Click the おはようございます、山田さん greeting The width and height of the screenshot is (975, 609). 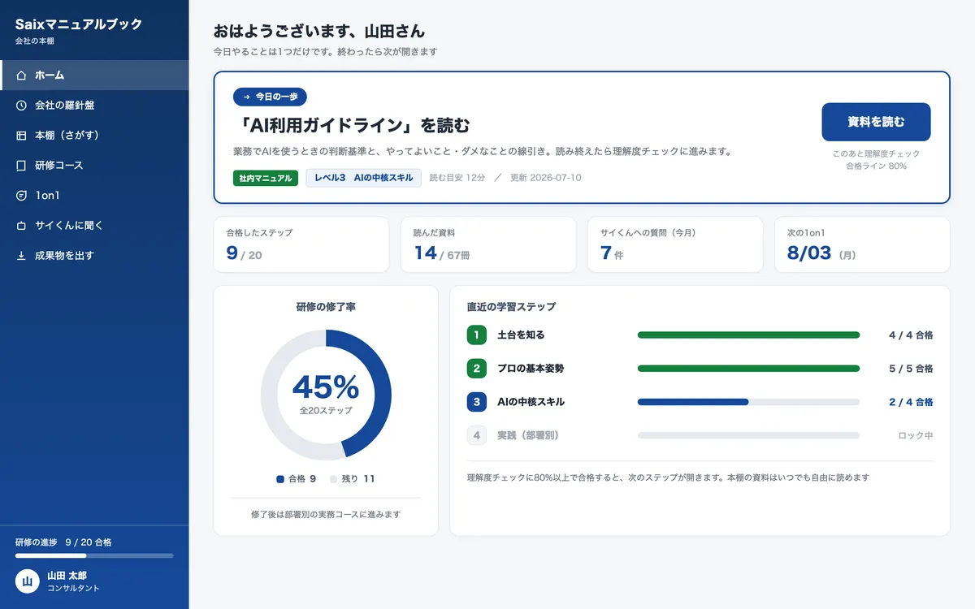(319, 31)
